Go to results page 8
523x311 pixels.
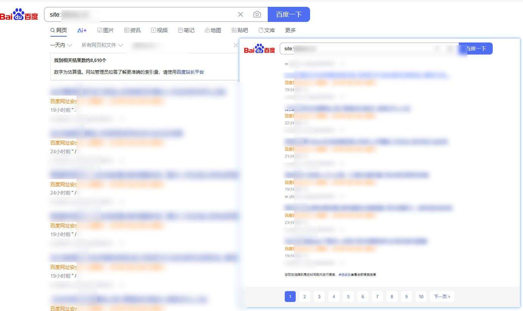click(x=392, y=297)
